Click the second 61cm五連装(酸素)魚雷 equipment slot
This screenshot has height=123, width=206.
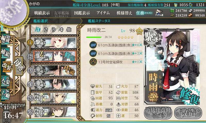pyautogui.click(x=115, y=53)
